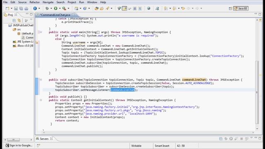The width and height of the screenshot is (265, 149).
Task: Click the editor vertical scrollbar thumb
Action: click(257, 92)
